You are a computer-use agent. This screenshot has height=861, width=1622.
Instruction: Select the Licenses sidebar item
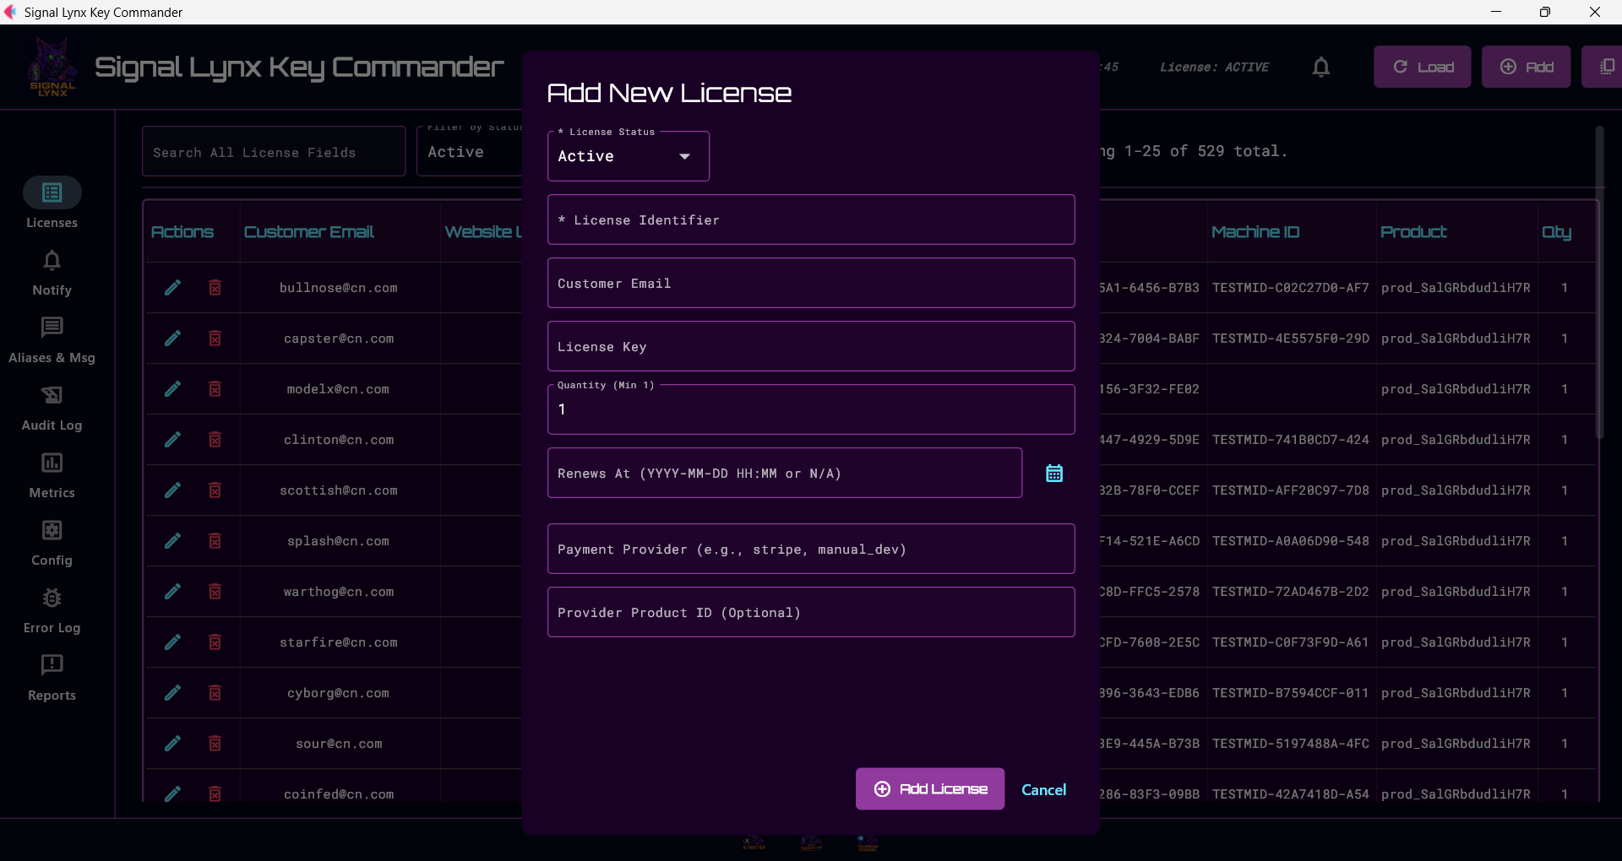[x=52, y=202]
